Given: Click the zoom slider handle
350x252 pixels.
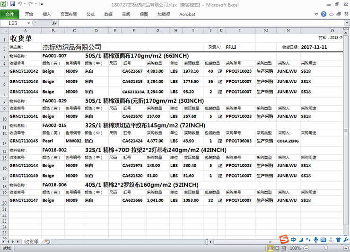Looking at the screenshot, I should pos(326,248).
